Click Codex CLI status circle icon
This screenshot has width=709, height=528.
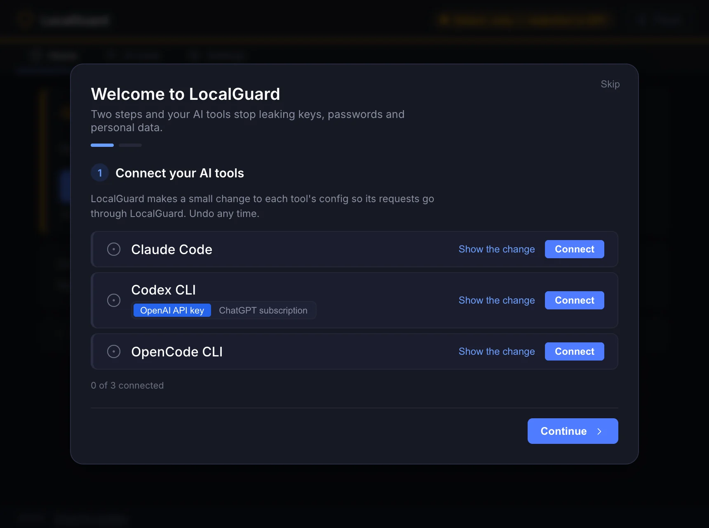pyautogui.click(x=114, y=300)
